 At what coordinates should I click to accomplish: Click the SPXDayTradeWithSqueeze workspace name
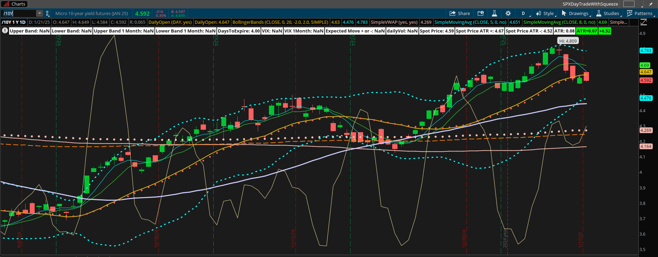tap(590, 4)
